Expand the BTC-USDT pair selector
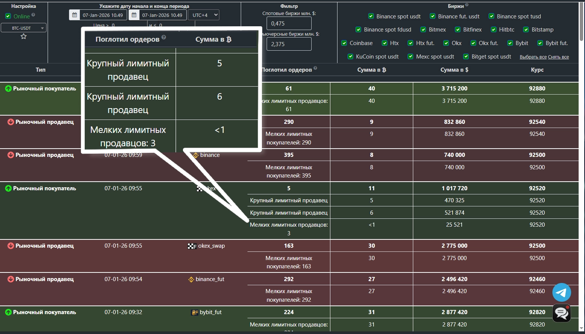 pyautogui.click(x=24, y=28)
